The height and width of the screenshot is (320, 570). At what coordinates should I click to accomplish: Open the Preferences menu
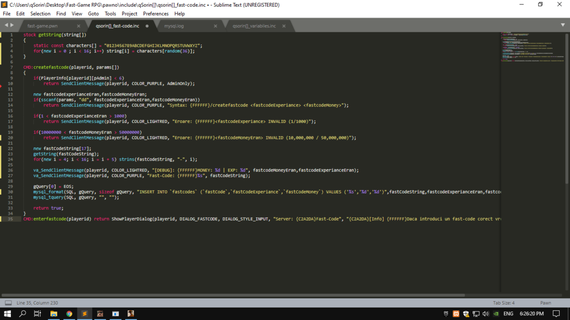point(156,14)
